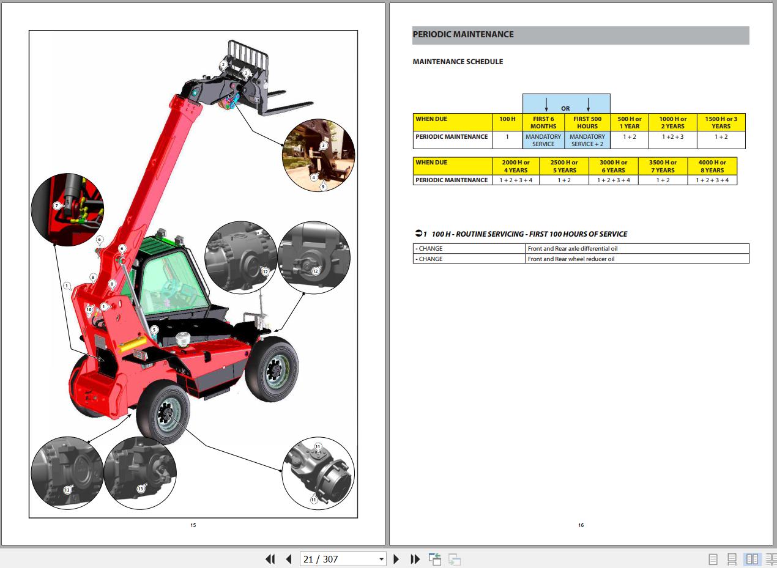Jump to the last page
The image size is (777, 568).
click(415, 559)
